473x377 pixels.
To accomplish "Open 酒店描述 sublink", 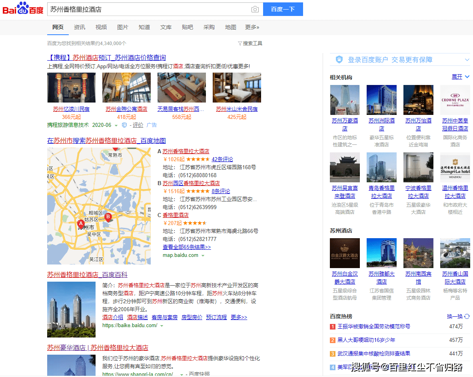I will [x=137, y=318].
